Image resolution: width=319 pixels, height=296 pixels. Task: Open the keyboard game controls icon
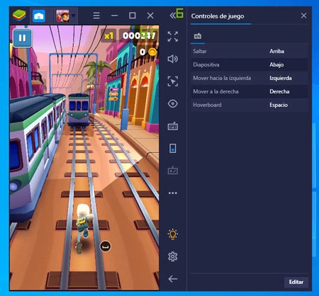(173, 126)
